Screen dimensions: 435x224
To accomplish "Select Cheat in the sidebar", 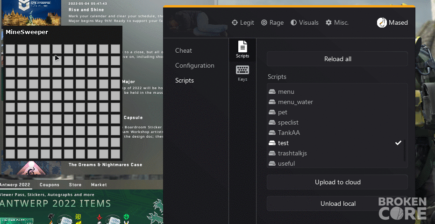I will coord(183,50).
